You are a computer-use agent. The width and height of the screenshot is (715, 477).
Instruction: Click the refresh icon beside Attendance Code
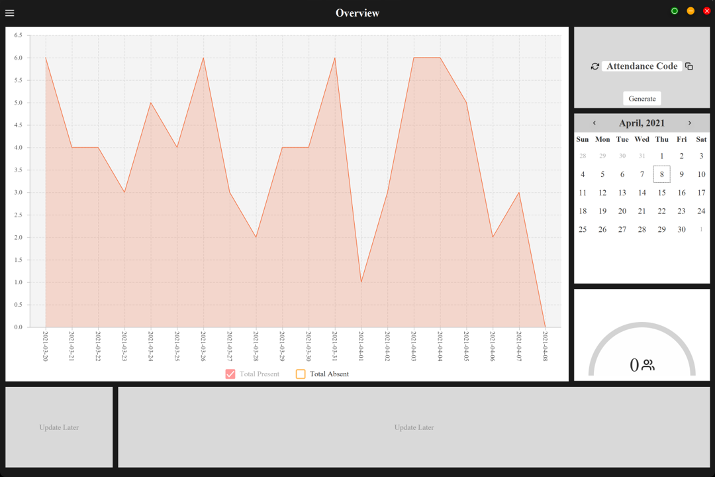(x=595, y=66)
